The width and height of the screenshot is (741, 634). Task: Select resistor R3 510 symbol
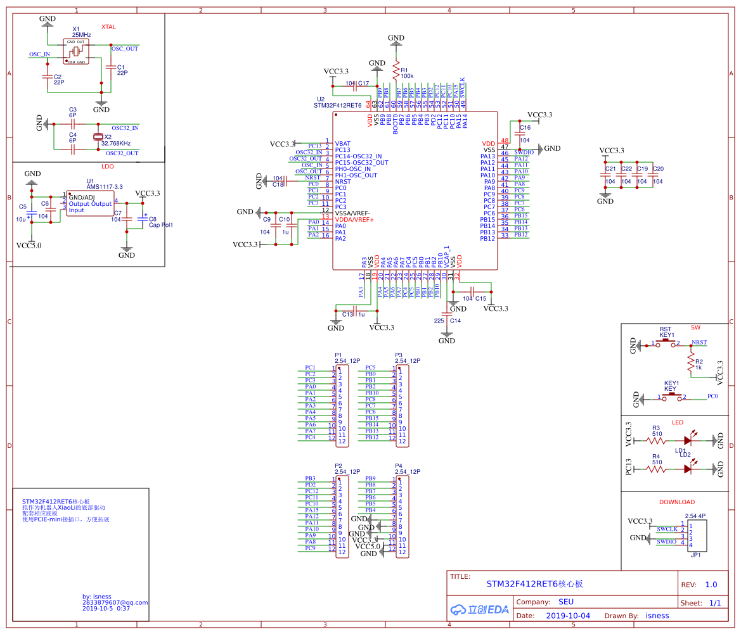(656, 441)
